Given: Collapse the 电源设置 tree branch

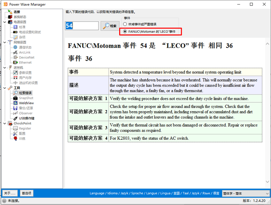Looking at the screenshot, I should (5, 22).
